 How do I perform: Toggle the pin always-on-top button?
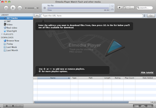[119, 8]
